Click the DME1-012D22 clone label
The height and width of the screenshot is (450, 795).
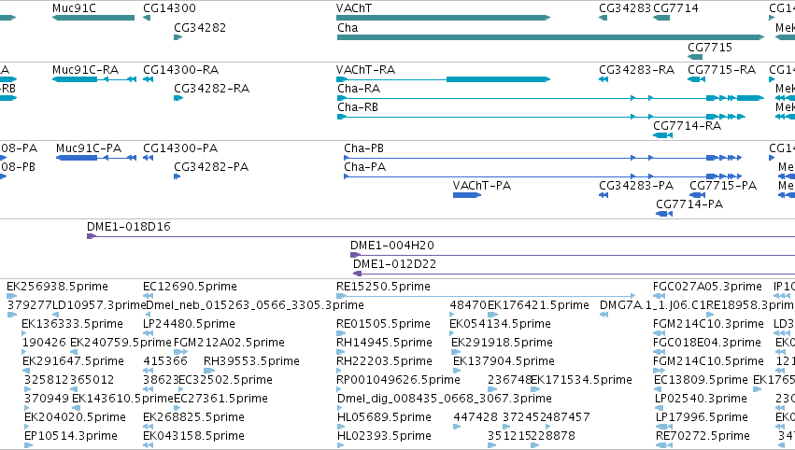pos(394,264)
